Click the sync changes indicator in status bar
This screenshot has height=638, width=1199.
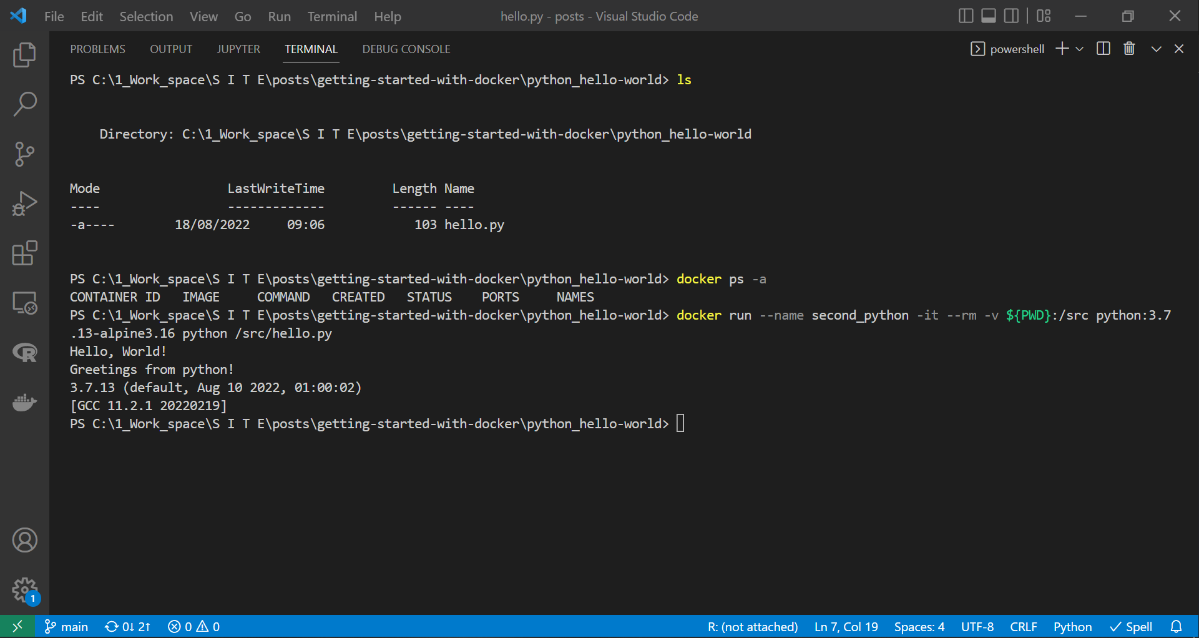(127, 626)
